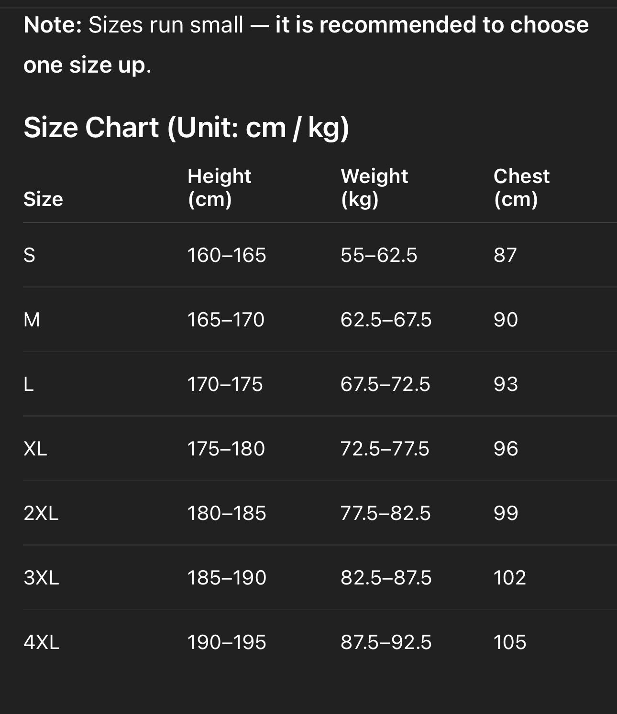Viewport: 617px width, 714px height.
Task: Select the 4XL size row label
Action: [42, 642]
